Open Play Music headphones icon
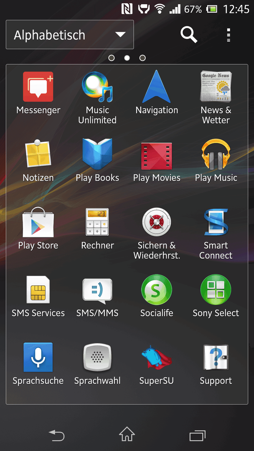The height and width of the screenshot is (451, 254). tap(216, 154)
